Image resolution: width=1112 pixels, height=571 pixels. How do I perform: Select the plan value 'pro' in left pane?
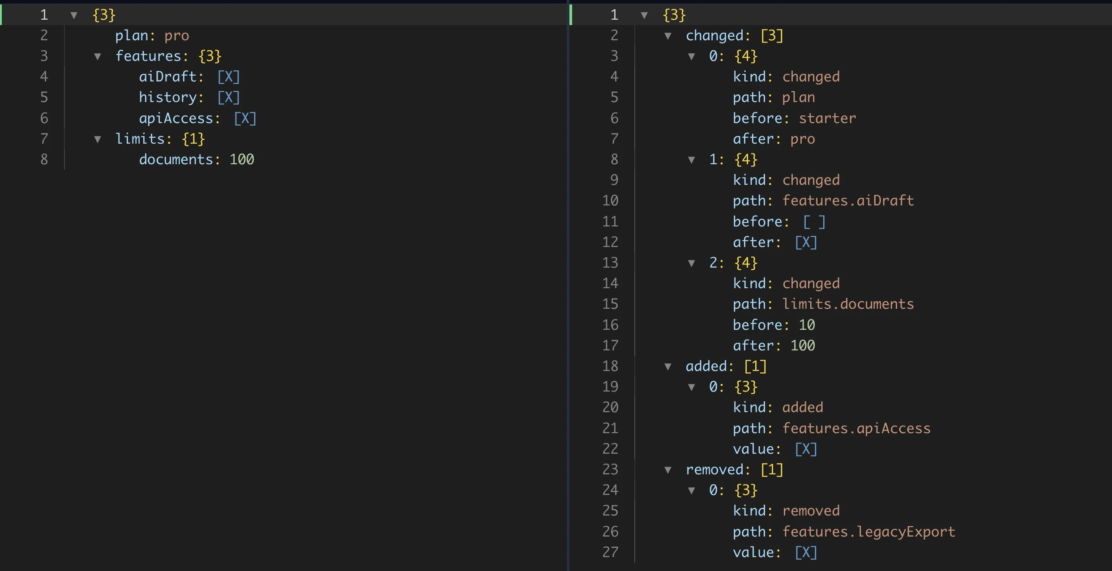(177, 36)
